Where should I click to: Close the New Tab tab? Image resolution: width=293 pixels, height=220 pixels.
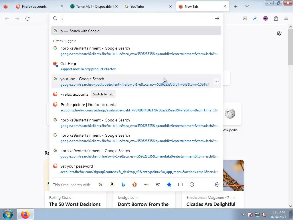[225, 7]
